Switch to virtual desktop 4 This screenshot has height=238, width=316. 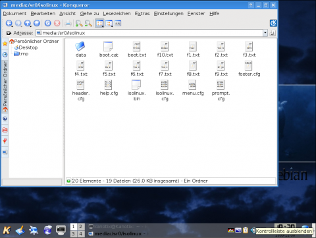coord(80,233)
